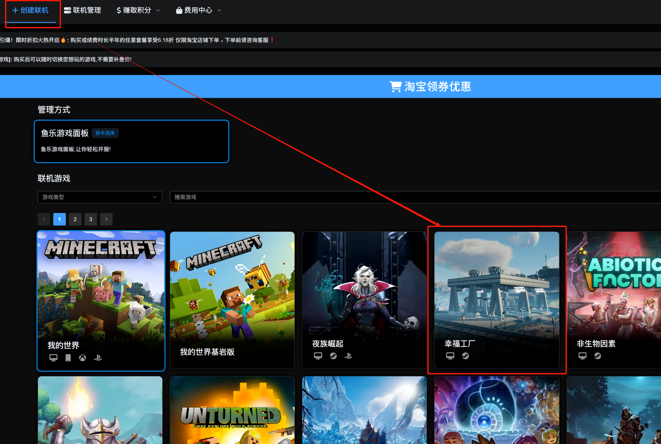Click PlayStation icon on 我的世界 card
The image size is (661, 444).
[x=98, y=358]
